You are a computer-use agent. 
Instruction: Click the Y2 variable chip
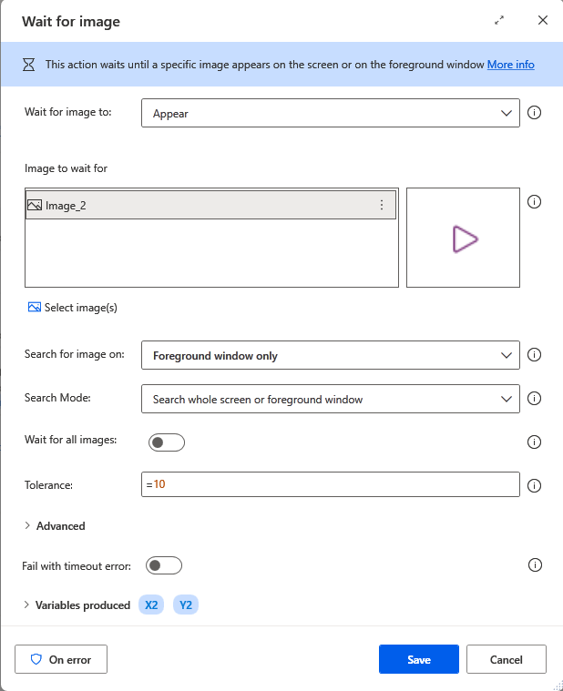[x=186, y=605]
